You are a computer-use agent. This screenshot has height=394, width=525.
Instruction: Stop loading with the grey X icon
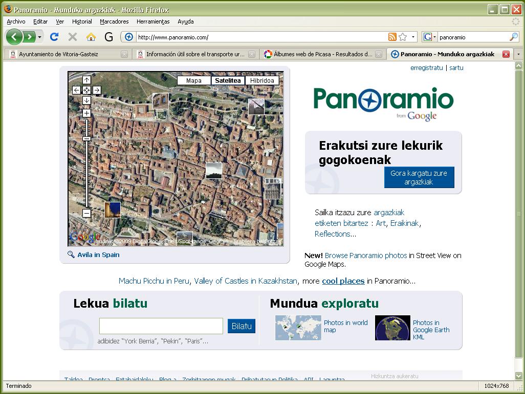click(x=72, y=37)
